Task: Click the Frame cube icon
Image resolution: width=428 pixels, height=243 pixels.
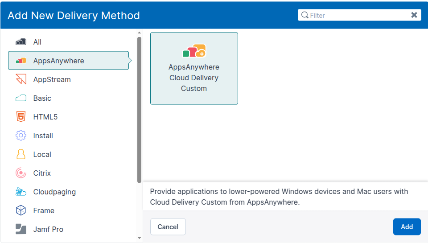Action: 21,210
